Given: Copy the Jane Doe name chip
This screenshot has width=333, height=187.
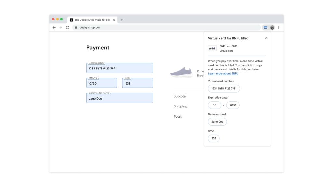Looking at the screenshot, I should pos(217,122).
